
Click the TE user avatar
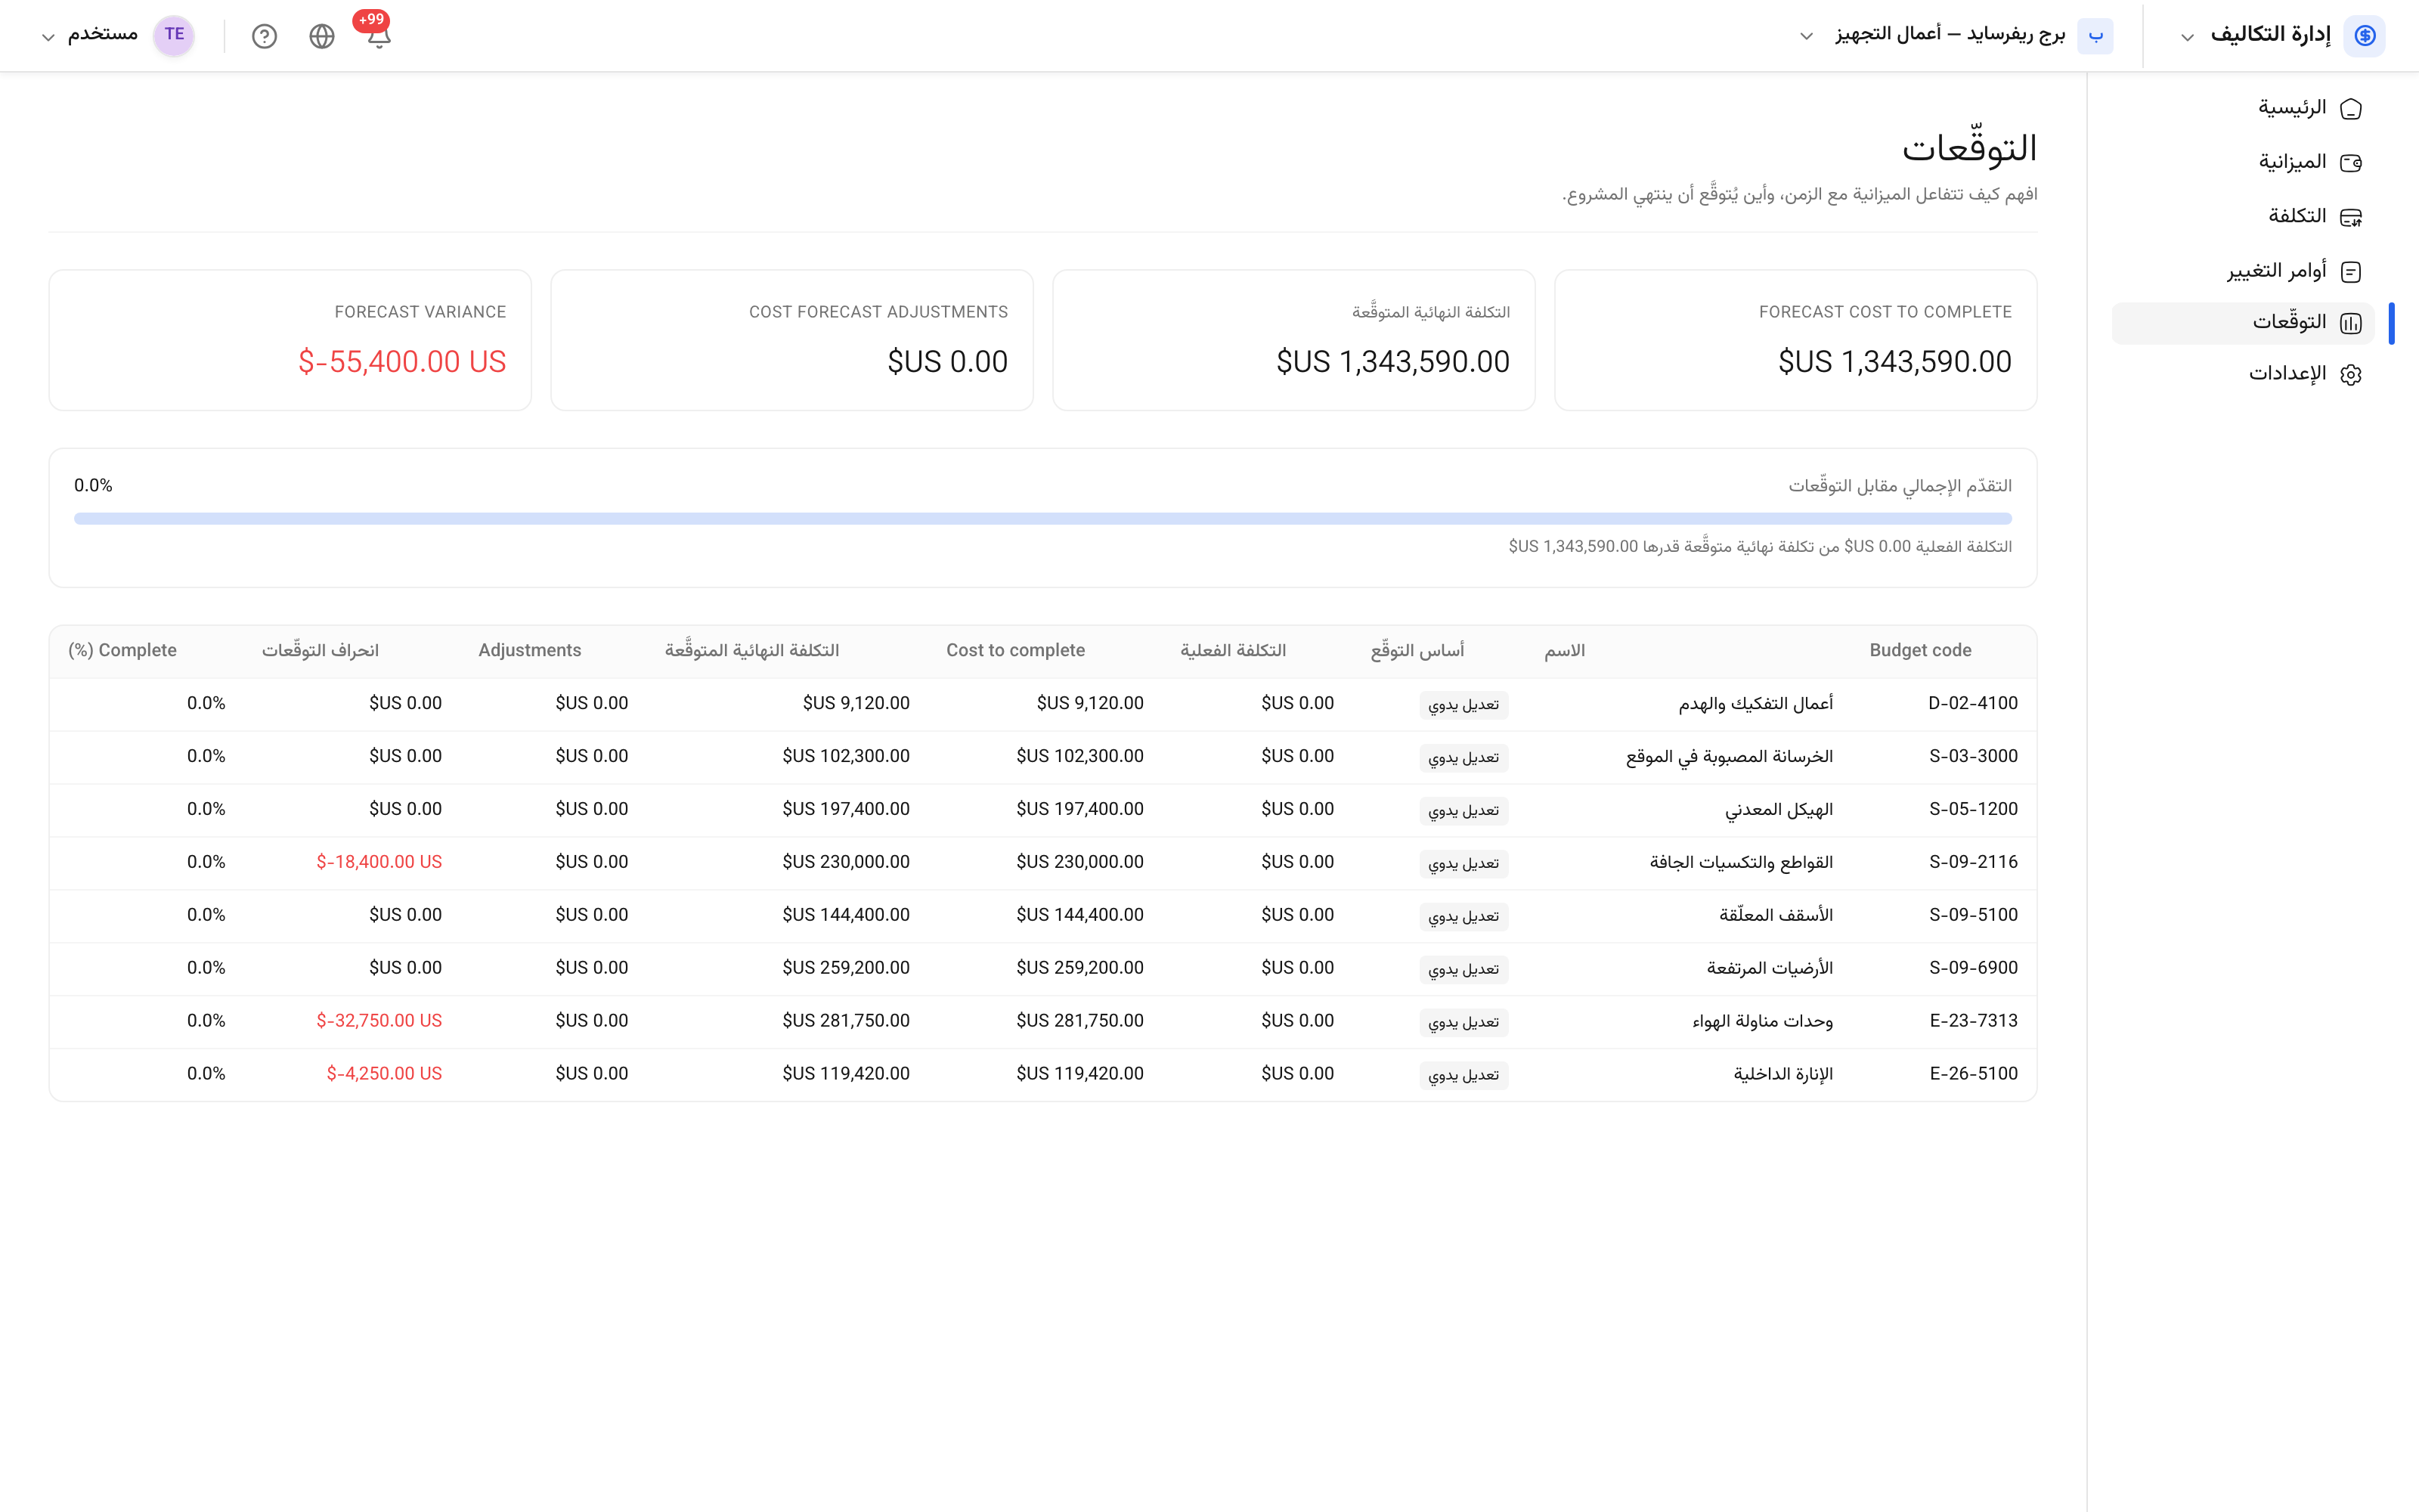[174, 35]
